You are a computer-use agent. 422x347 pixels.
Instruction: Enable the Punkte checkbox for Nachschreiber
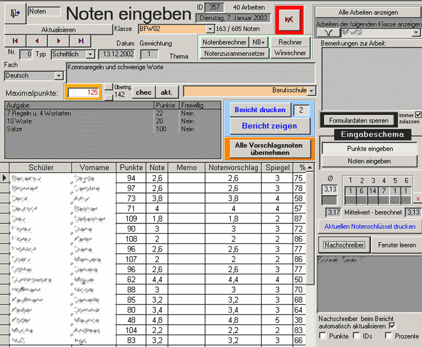pyautogui.click(x=322, y=336)
